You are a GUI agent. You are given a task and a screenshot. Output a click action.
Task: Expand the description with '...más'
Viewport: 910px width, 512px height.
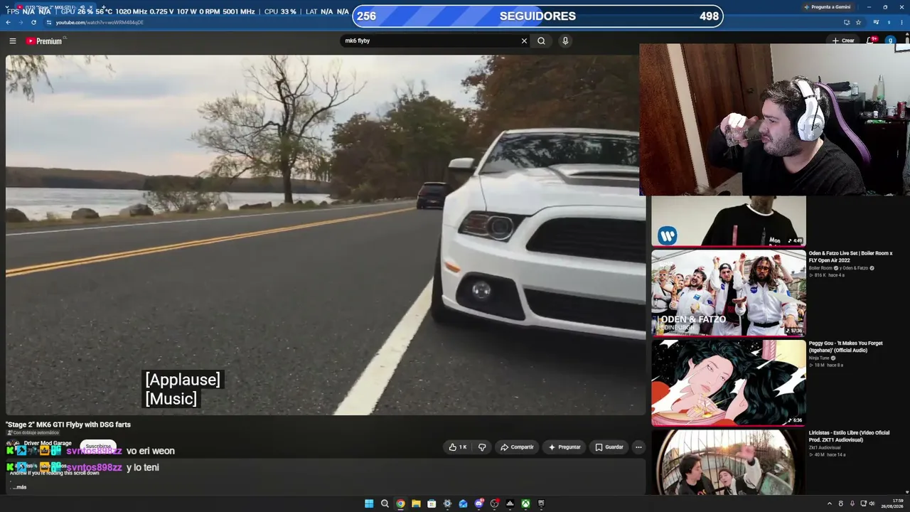pos(19,487)
